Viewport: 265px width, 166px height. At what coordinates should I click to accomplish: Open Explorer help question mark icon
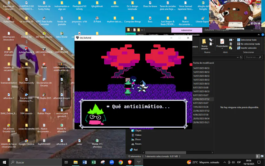pos(263,35)
